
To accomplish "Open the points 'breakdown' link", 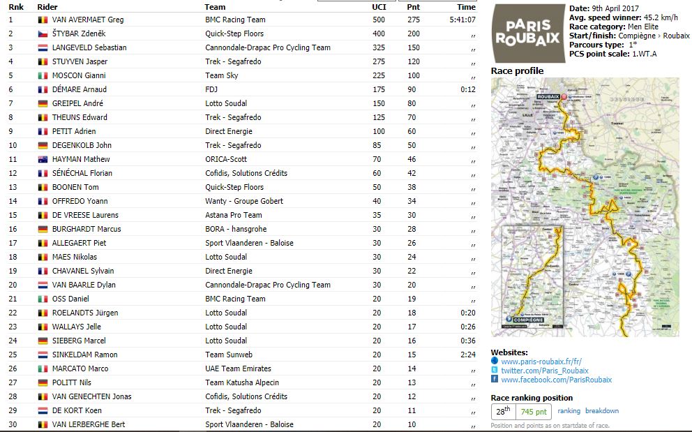I will (x=602, y=411).
